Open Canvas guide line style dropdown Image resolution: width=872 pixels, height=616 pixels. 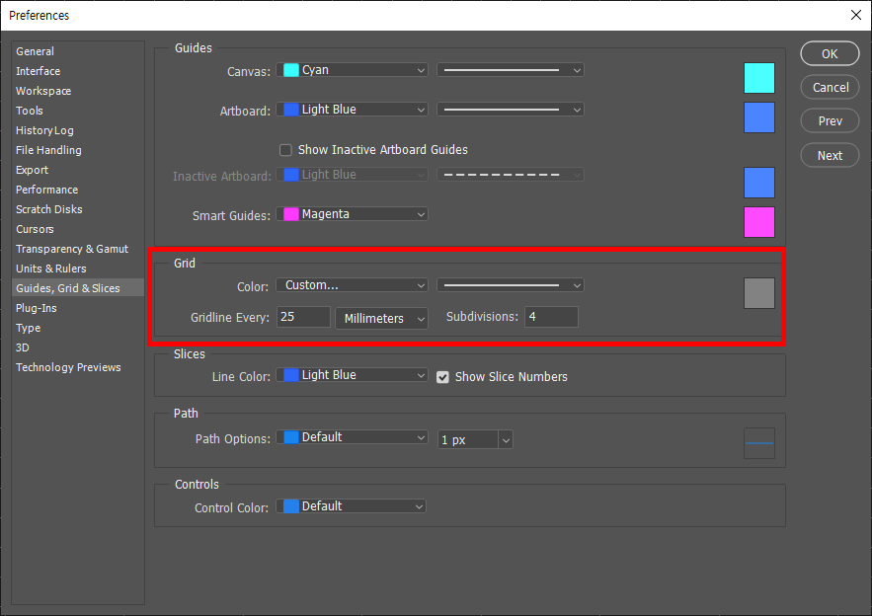pos(511,70)
